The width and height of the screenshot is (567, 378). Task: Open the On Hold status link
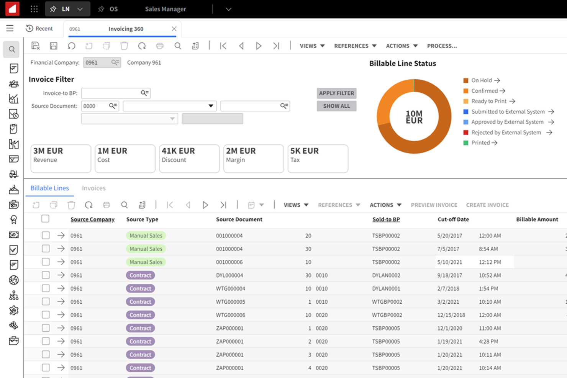(x=485, y=80)
